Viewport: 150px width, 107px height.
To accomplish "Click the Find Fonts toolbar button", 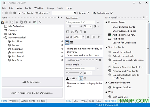I will coord(26,13).
